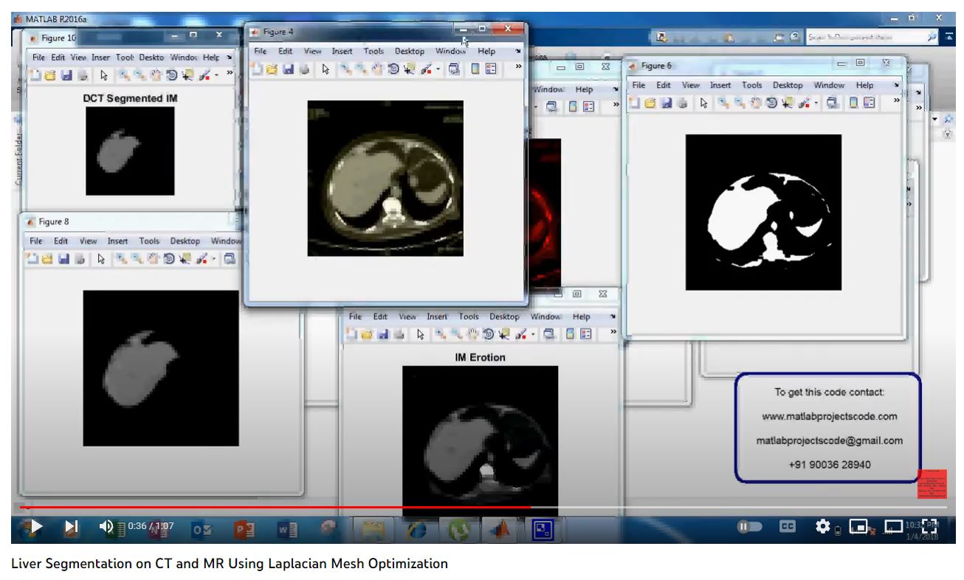Select Rotate 3D tool in Figure 4 toolbar

click(393, 69)
